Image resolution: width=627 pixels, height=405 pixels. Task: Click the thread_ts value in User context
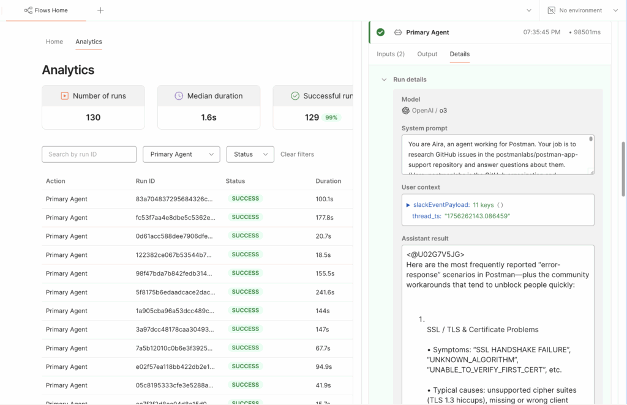pos(477,216)
